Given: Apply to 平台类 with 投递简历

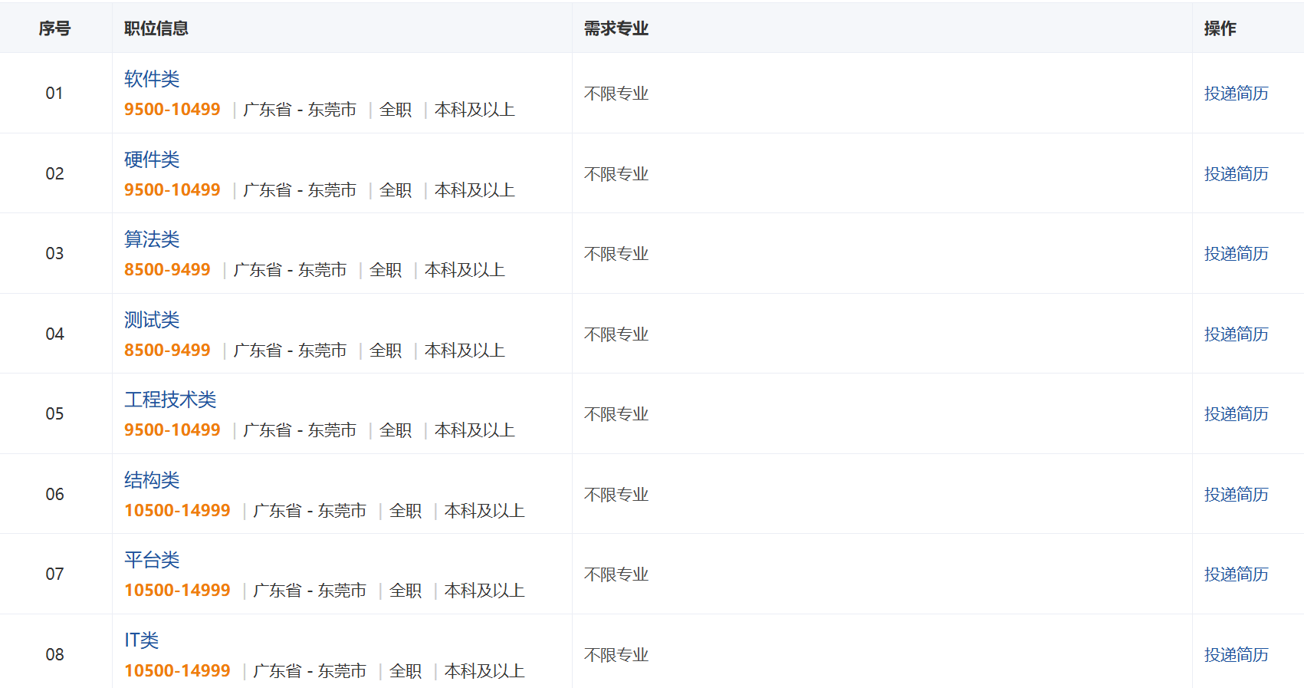Looking at the screenshot, I should (1236, 574).
